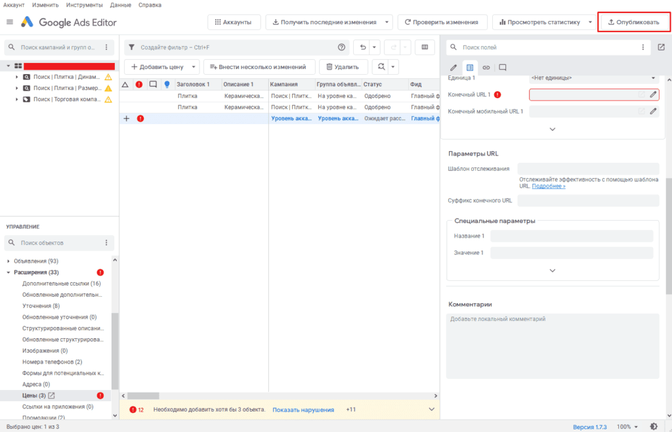This screenshot has width=672, height=432.
Task: Click warning icon of Поиск | Торговая компа... campaign
Action: [108, 99]
